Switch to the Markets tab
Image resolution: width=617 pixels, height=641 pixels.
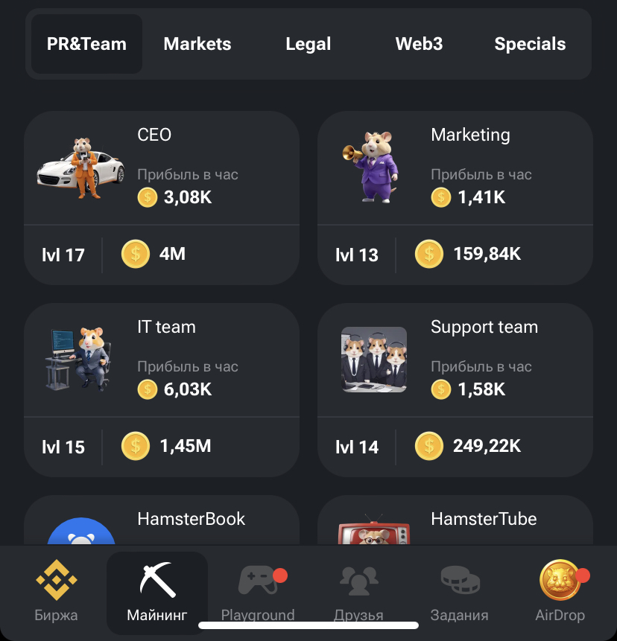tap(197, 44)
